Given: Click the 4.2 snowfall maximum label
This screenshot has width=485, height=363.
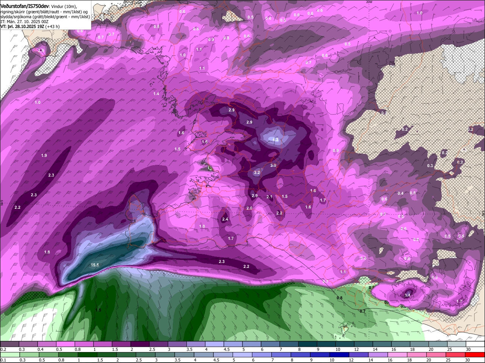Looking at the screenshot, I should [276, 139].
